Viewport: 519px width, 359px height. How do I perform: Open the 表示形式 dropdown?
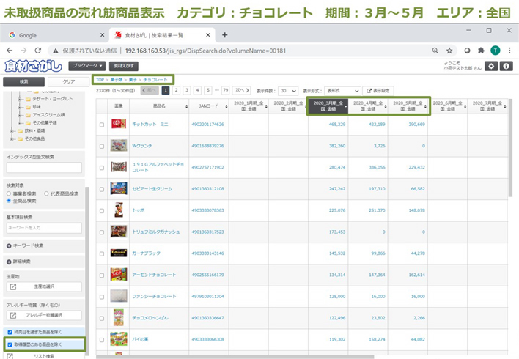[342, 91]
